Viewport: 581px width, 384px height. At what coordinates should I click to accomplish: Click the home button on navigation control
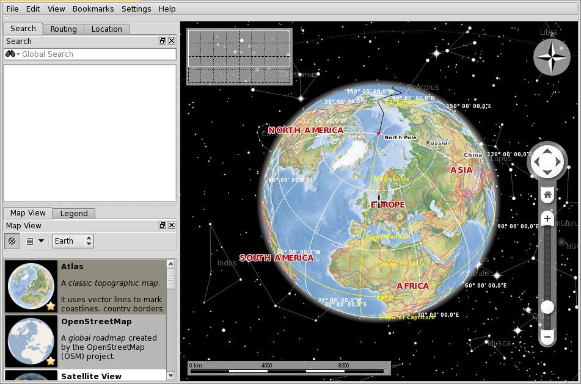547,195
